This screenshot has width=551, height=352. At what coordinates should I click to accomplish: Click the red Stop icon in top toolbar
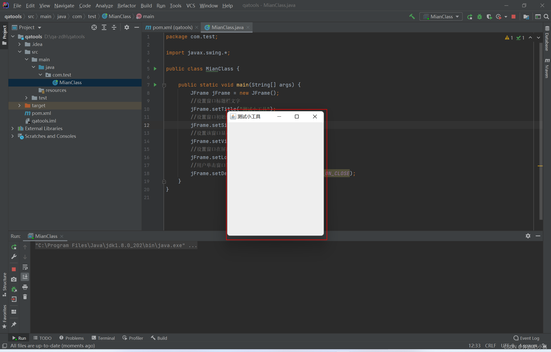(514, 17)
